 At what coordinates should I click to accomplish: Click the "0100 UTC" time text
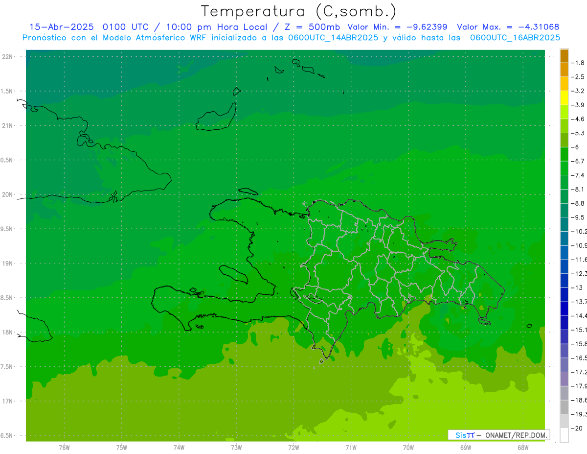coord(125,27)
